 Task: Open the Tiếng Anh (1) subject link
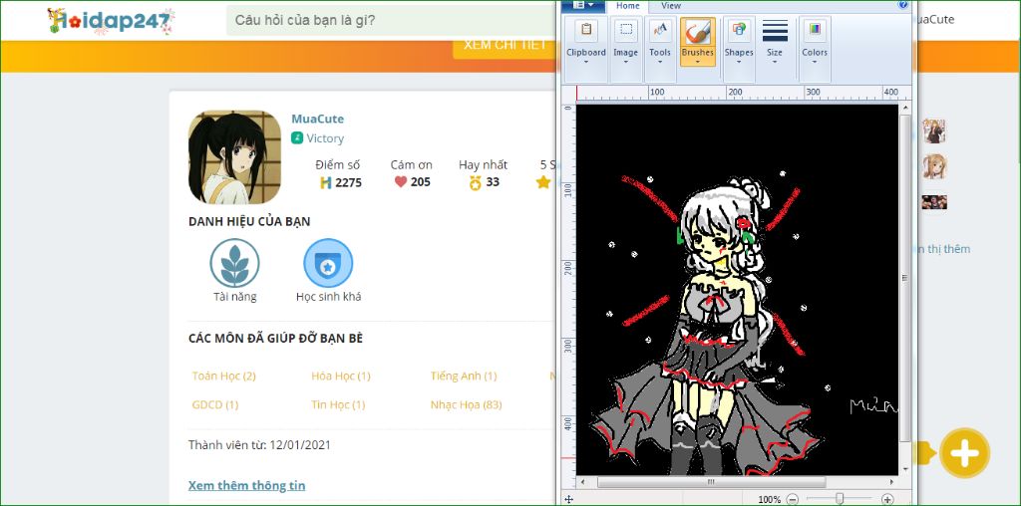pyautogui.click(x=464, y=376)
